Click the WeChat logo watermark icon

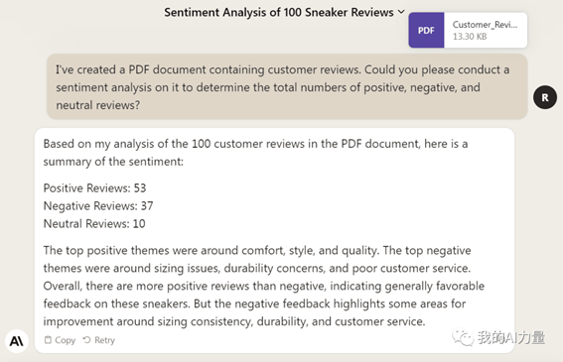coord(463,337)
